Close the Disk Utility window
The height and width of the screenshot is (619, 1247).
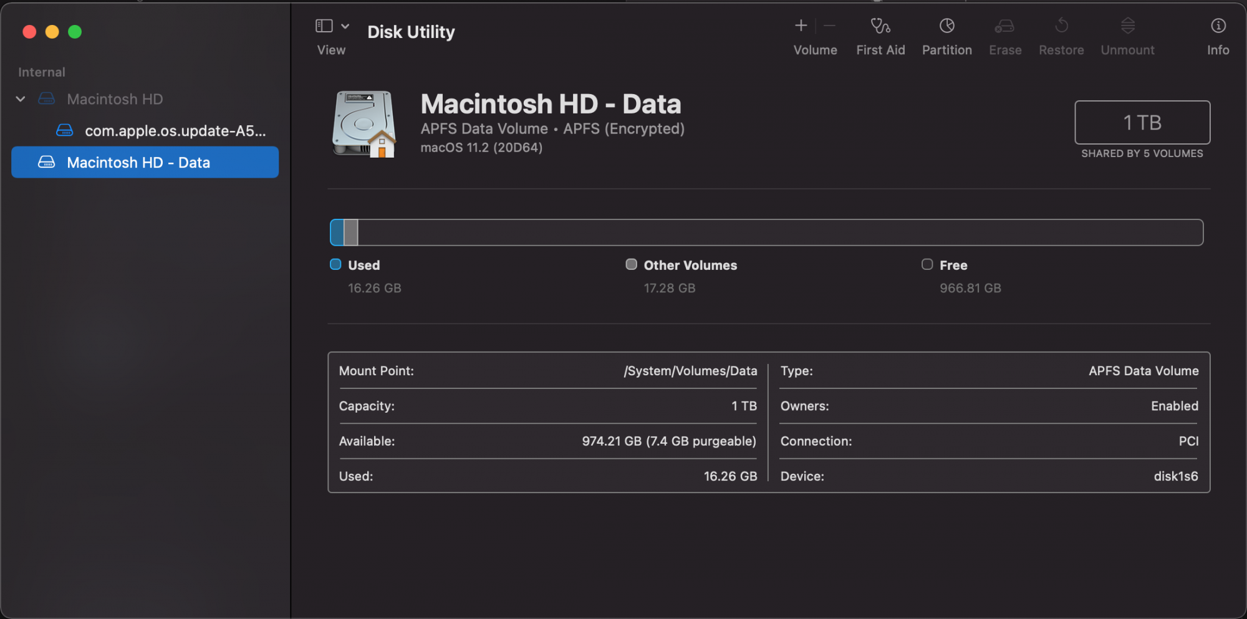pyautogui.click(x=29, y=32)
